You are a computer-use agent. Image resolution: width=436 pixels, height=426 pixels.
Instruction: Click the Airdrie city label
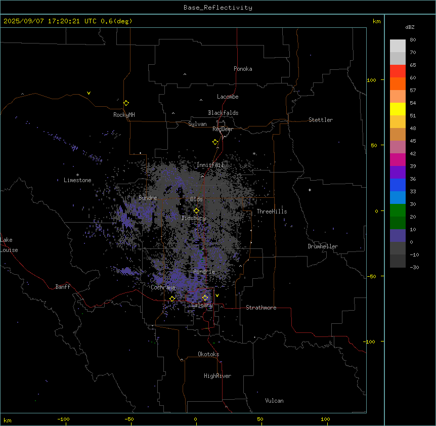pos(204,272)
